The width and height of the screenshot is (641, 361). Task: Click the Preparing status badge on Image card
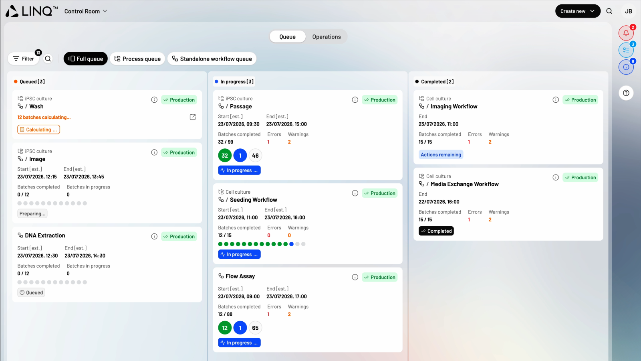[x=32, y=214]
